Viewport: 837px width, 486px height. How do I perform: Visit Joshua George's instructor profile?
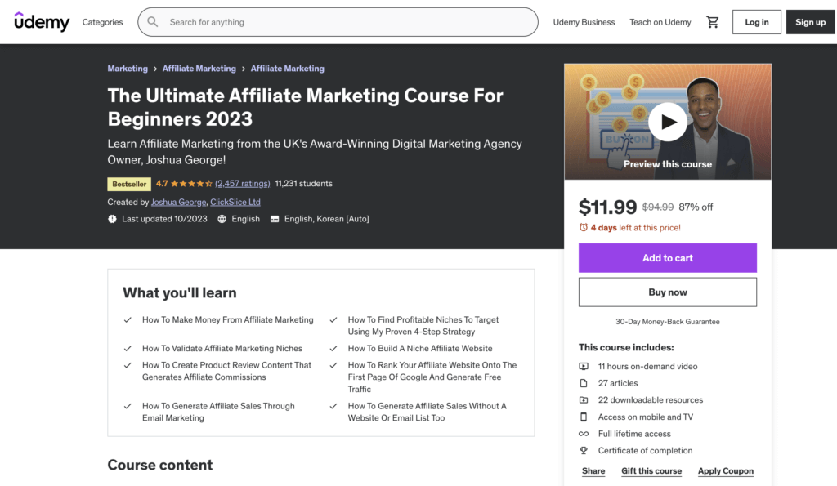tap(178, 202)
